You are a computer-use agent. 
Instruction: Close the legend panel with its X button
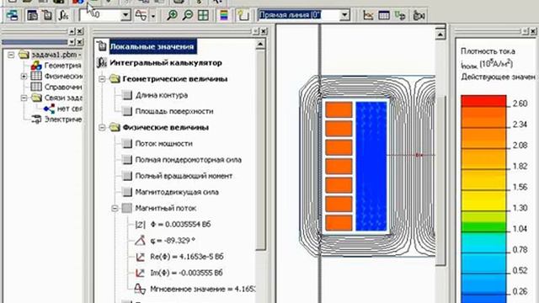point(533,31)
